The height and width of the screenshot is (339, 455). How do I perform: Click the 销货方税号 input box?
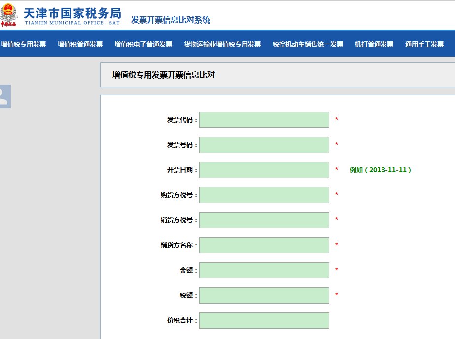[264, 219]
